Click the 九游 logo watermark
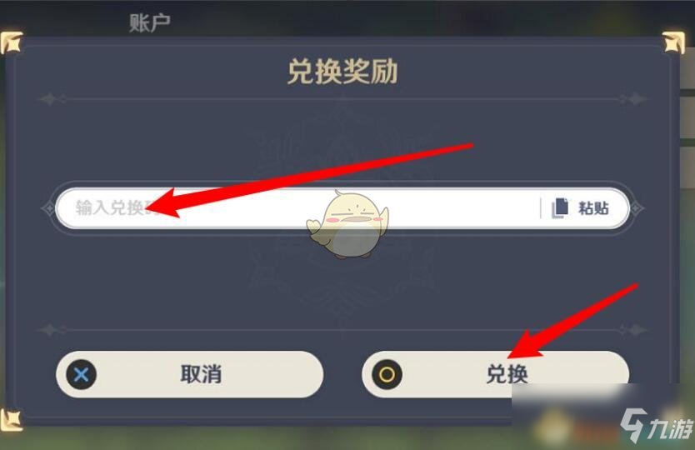This screenshot has height=450, width=695. click(x=657, y=426)
